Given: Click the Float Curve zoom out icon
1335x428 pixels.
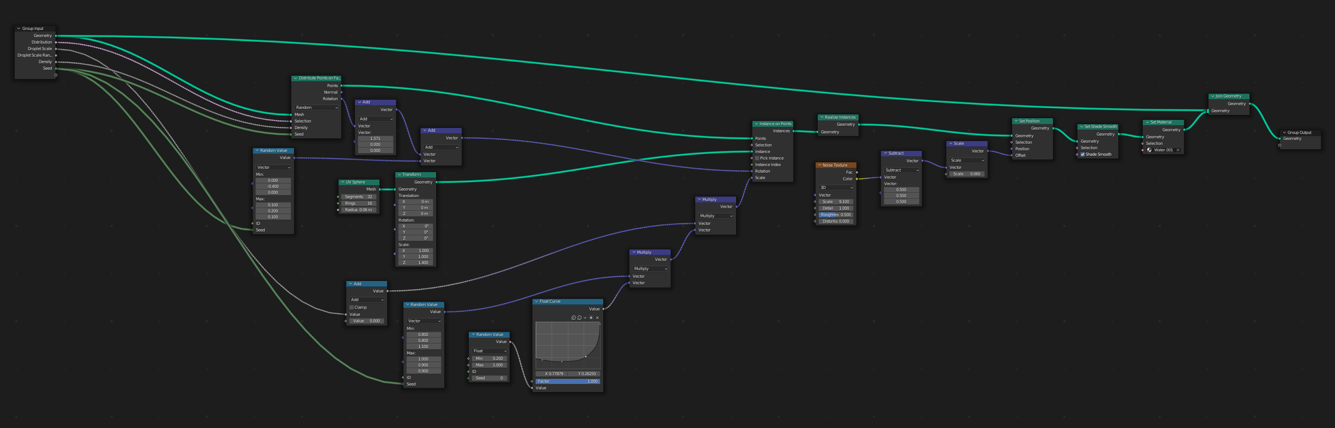Looking at the screenshot, I should click(x=579, y=317).
